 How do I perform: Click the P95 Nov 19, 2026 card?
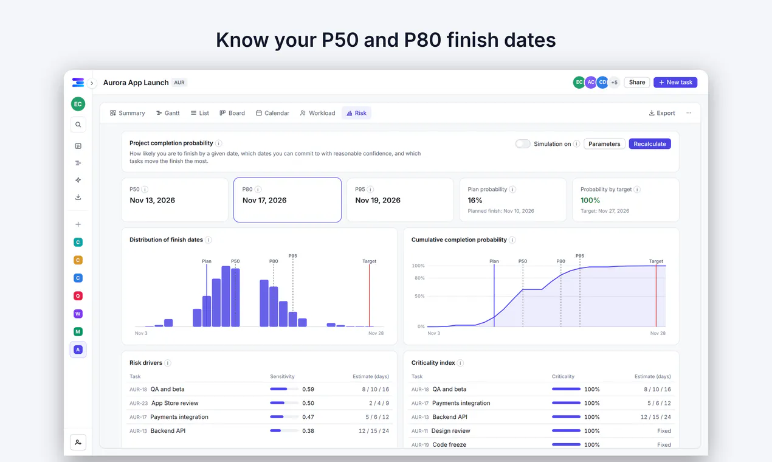click(400, 200)
